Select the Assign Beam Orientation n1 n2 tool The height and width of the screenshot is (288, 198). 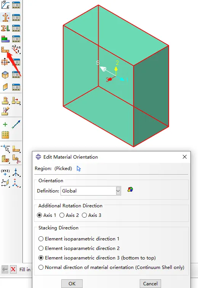coord(16,49)
